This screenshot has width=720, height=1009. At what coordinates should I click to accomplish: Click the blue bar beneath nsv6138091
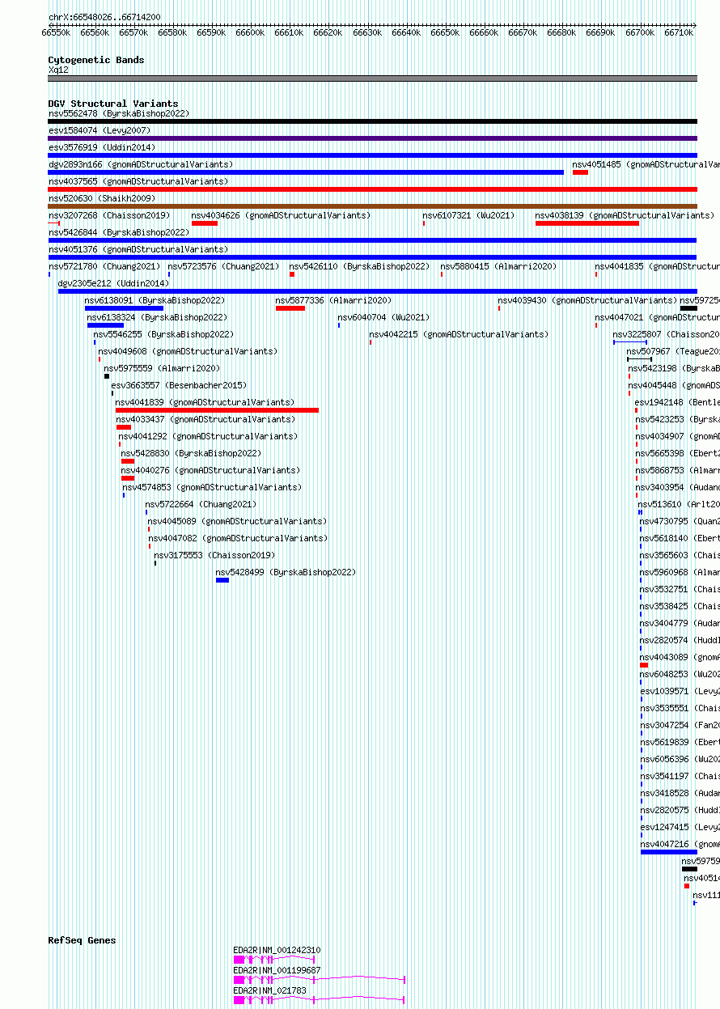point(124,308)
